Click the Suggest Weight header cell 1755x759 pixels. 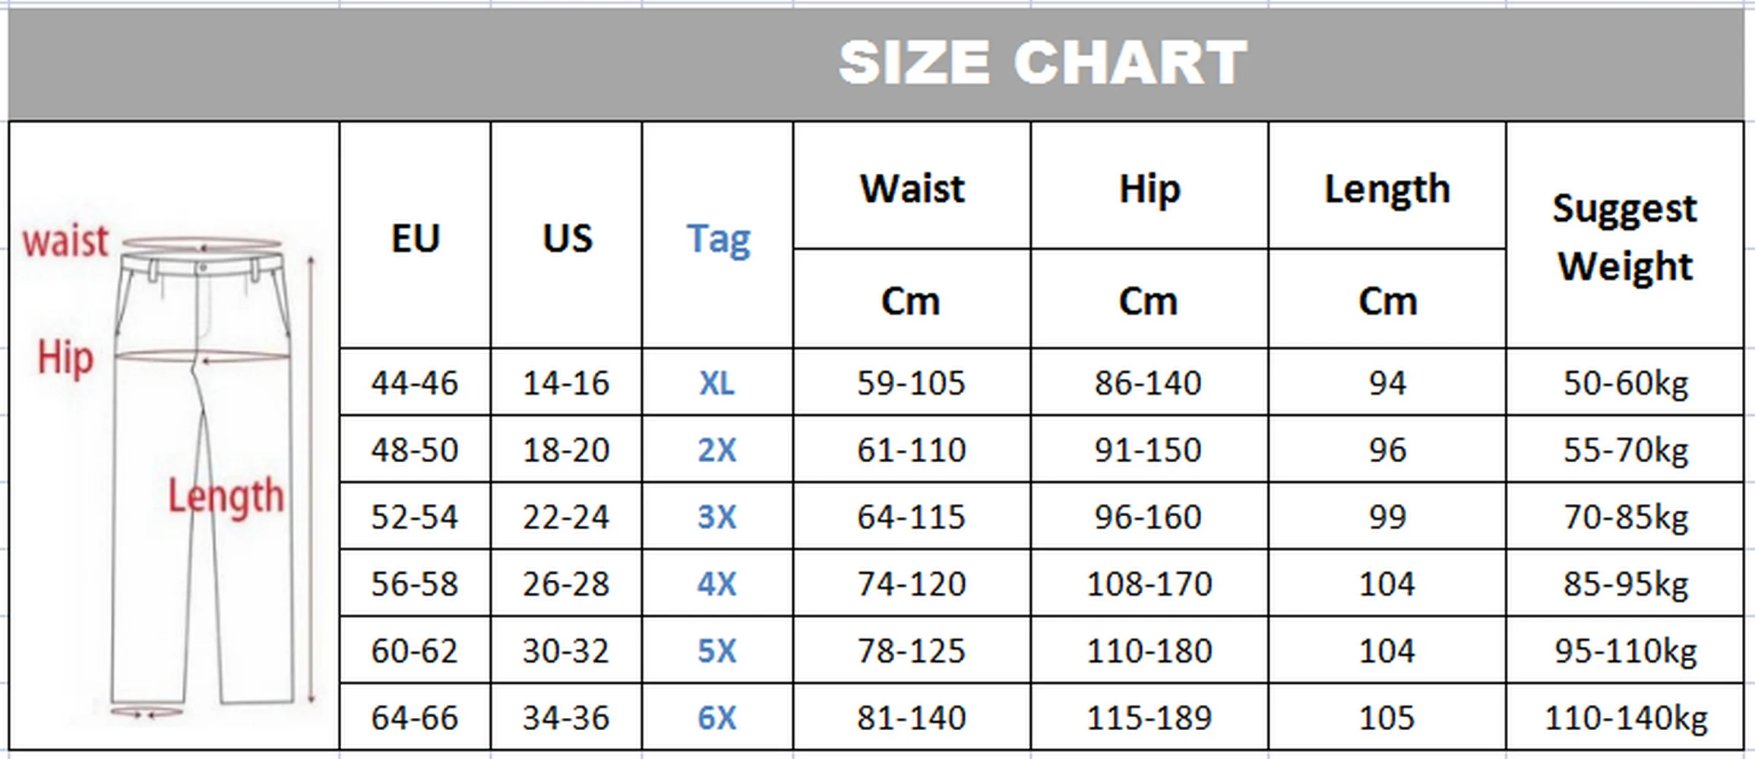click(1624, 237)
